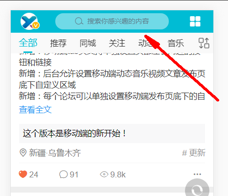Open the tab sort/customize icon
This screenshot has height=196, width=228.
[204, 43]
